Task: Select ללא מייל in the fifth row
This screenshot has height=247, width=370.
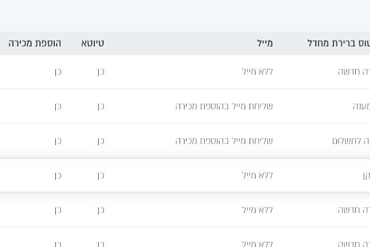Action: coord(257,210)
